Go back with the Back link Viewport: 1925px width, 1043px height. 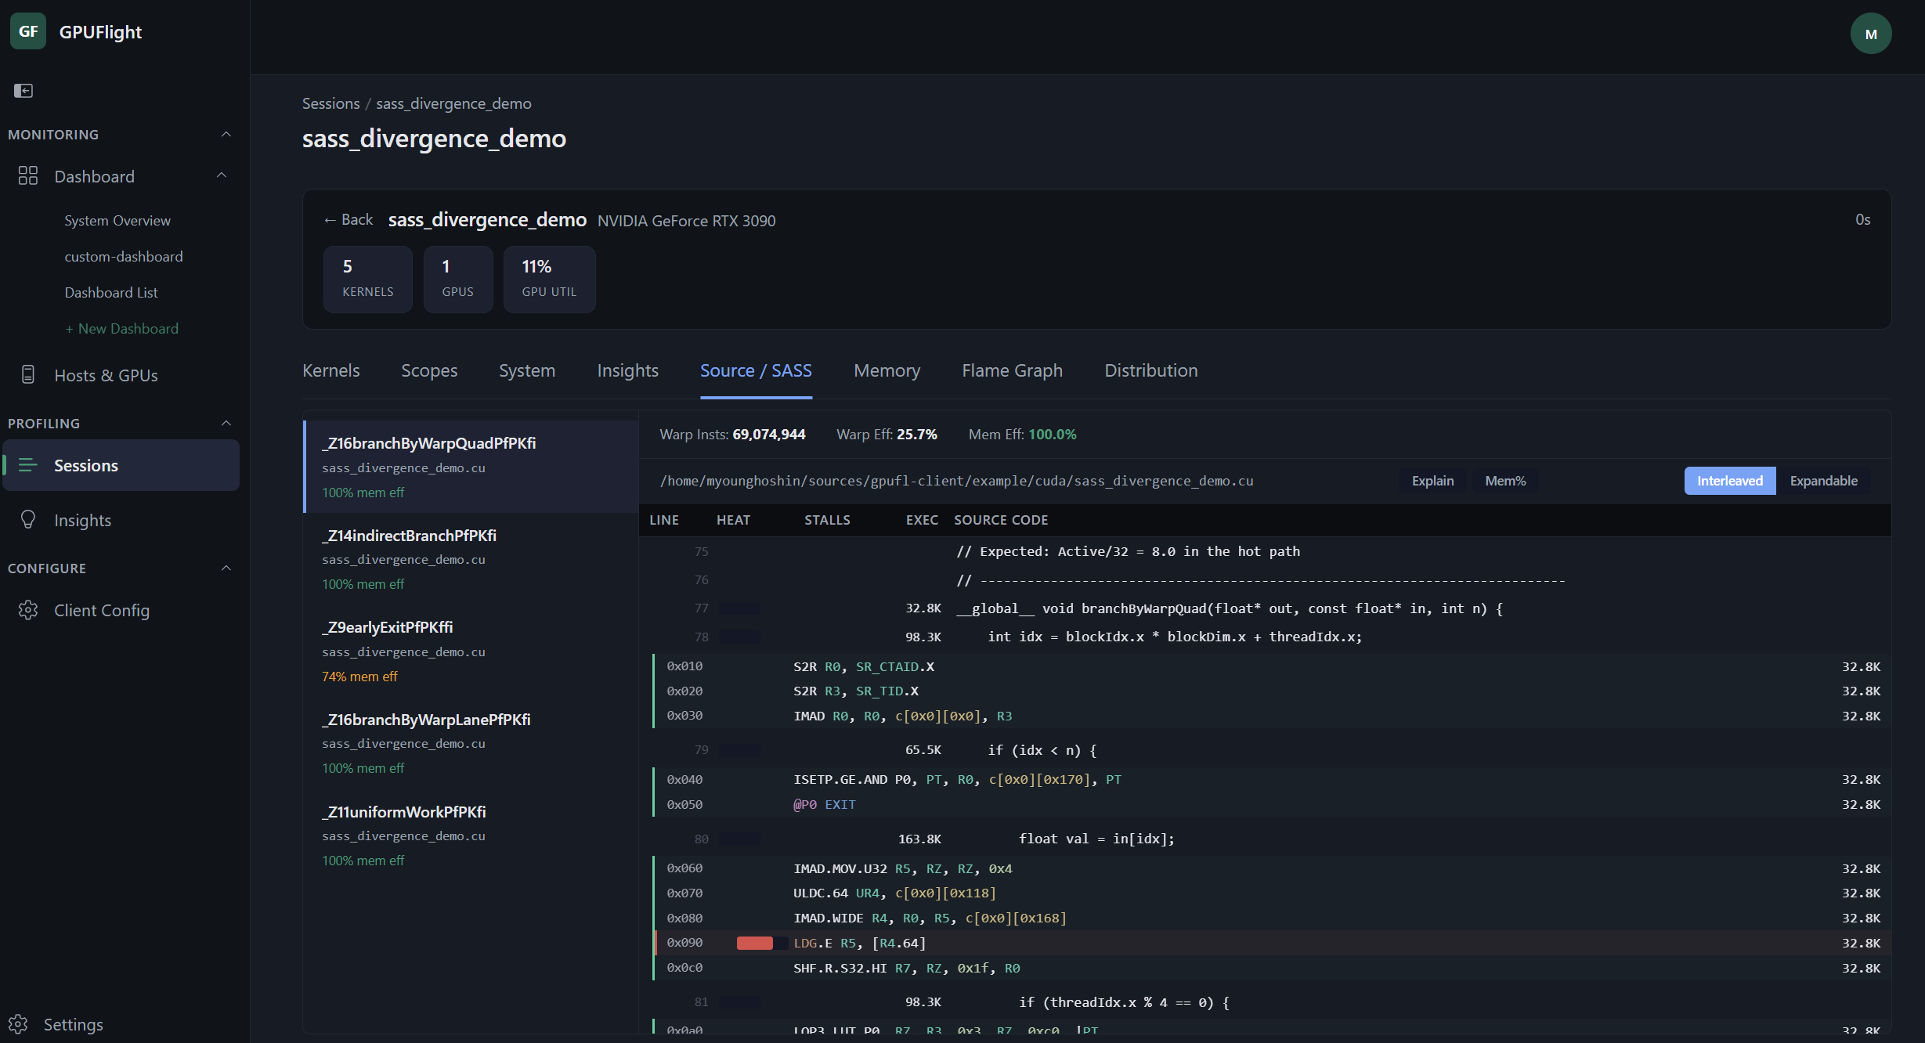[349, 220]
